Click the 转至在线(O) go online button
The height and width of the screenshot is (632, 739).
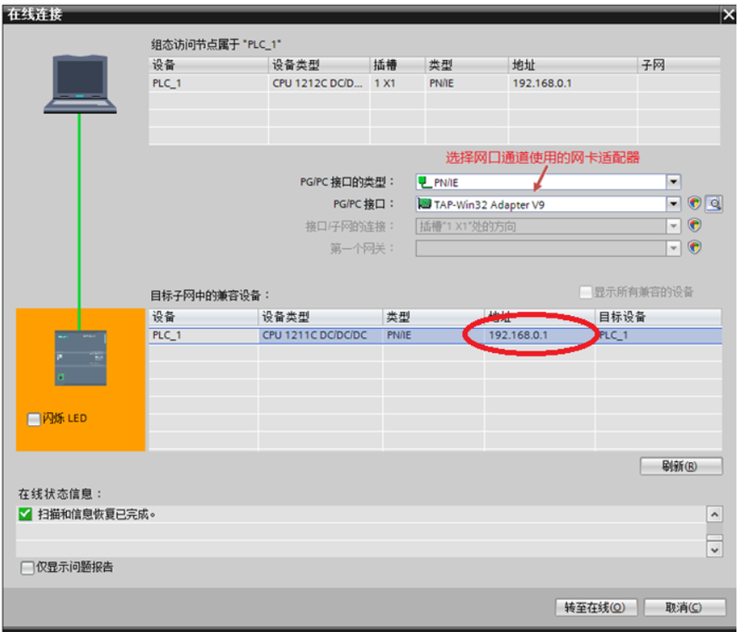[x=595, y=607]
